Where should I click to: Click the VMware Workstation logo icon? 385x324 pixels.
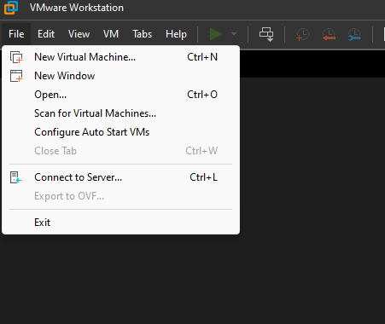click(x=11, y=8)
